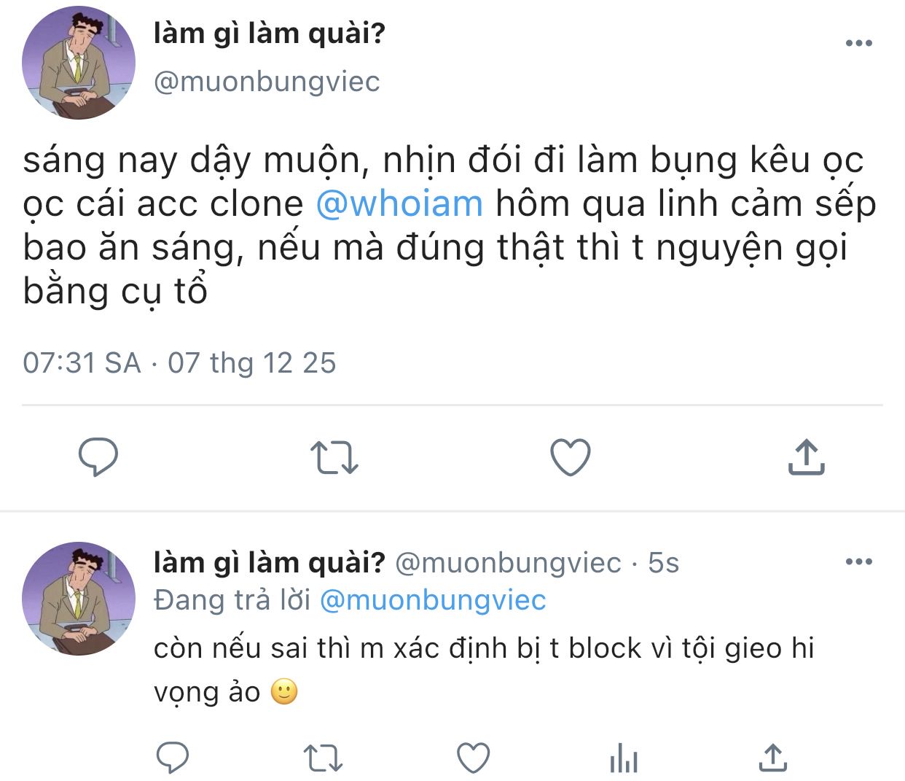Like the reply tweet
This screenshot has height=781, width=905.
[x=473, y=758]
